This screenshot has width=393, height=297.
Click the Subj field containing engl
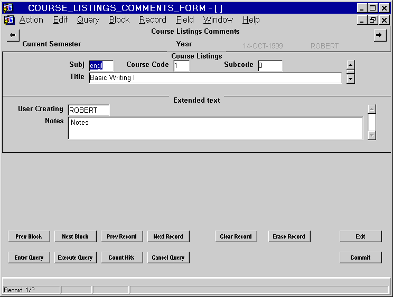tap(101, 66)
